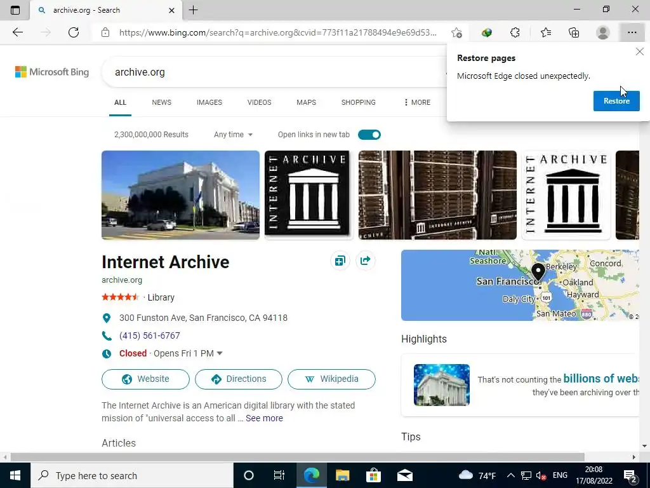Open the Any time filter dropdown
The image size is (650, 488).
(233, 135)
